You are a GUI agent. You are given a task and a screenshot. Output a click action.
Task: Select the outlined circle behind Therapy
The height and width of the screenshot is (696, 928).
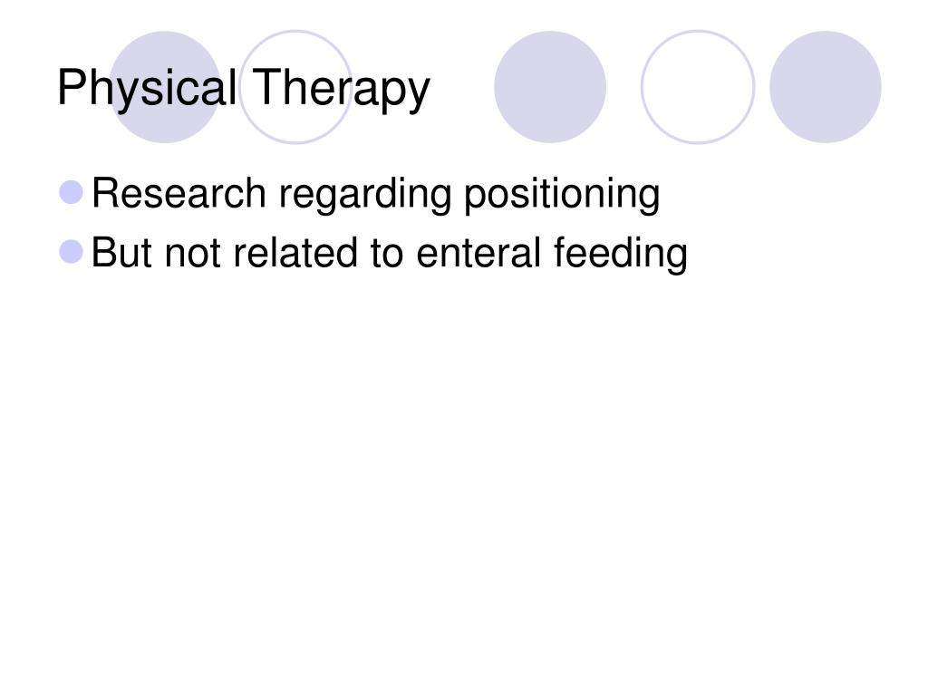pyautogui.click(x=295, y=87)
